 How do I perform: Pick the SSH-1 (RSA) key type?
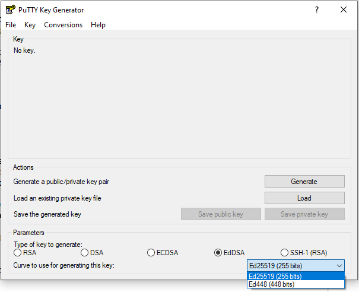[285, 253]
